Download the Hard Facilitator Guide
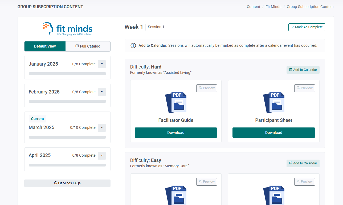Viewport: 343px width, 205px height. click(x=176, y=133)
